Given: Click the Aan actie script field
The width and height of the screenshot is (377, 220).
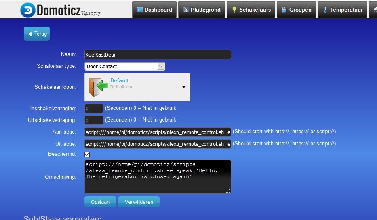Looking at the screenshot, I should tap(158, 132).
